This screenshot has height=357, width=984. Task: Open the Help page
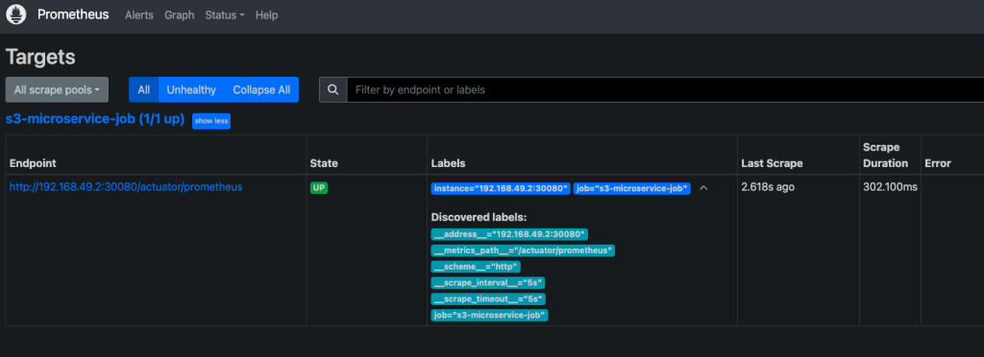click(267, 15)
